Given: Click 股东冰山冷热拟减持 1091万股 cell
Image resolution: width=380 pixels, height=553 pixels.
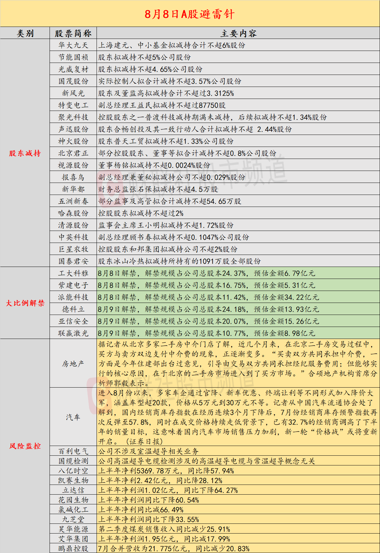Looking at the screenshot, I should [x=238, y=261].
